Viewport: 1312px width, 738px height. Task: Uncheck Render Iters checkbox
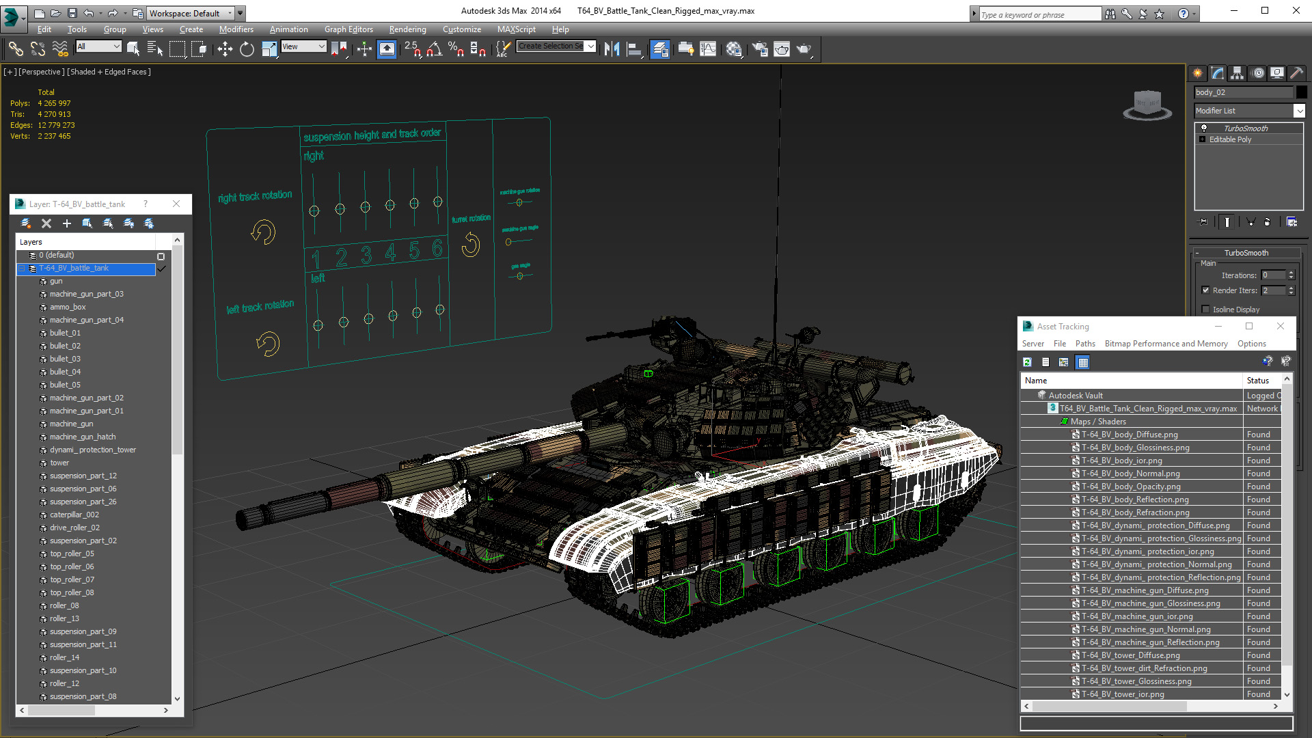pos(1205,290)
